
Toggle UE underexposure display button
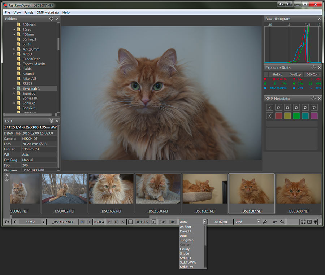click(173, 222)
